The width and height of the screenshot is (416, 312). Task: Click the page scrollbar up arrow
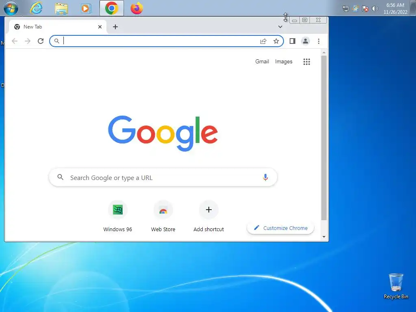324,52
